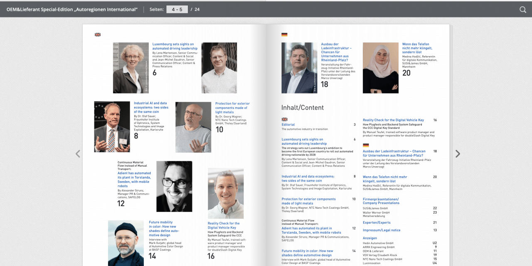The image size is (532, 266).
Task: Click the German flag above Ausbau der Ladeinfrastruktur entry
Action: tap(365, 145)
